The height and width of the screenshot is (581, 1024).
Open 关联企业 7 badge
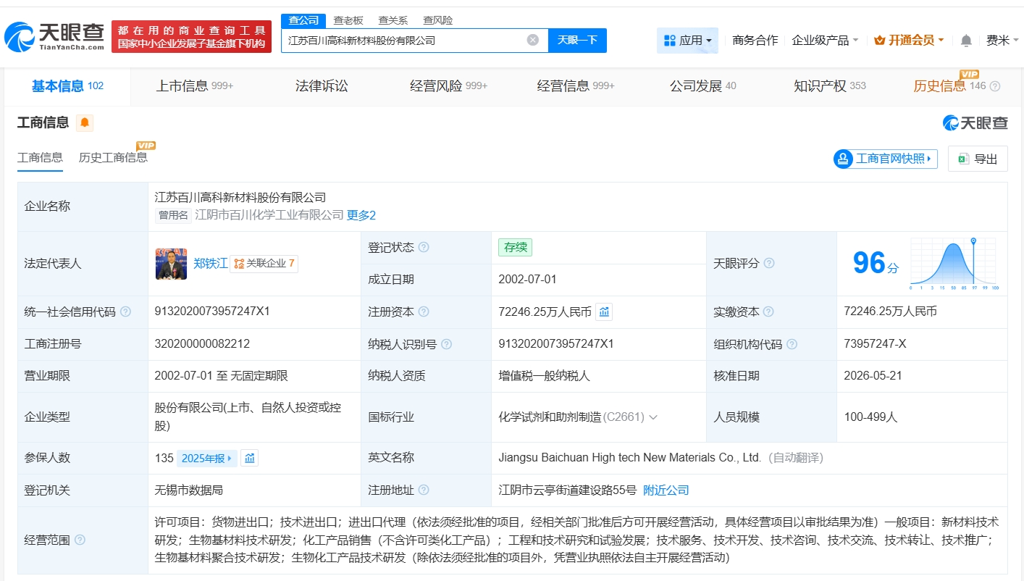[264, 264]
